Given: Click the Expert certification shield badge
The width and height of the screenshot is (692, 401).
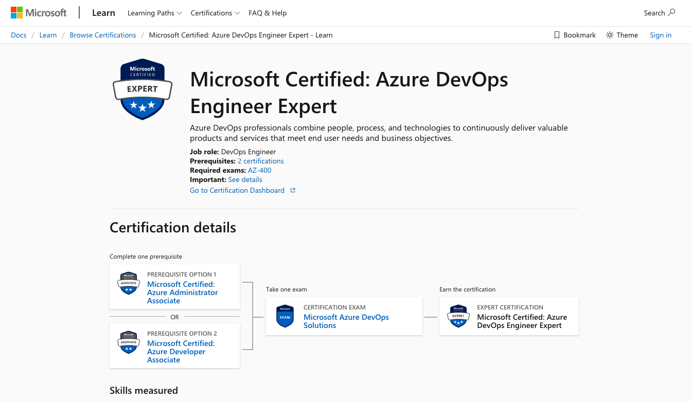Looking at the screenshot, I should tap(142, 89).
